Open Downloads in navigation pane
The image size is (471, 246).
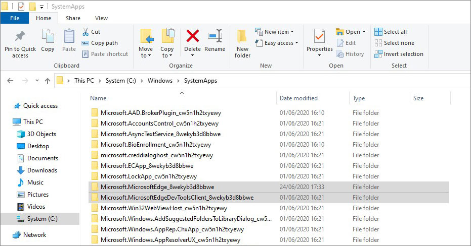37,170
